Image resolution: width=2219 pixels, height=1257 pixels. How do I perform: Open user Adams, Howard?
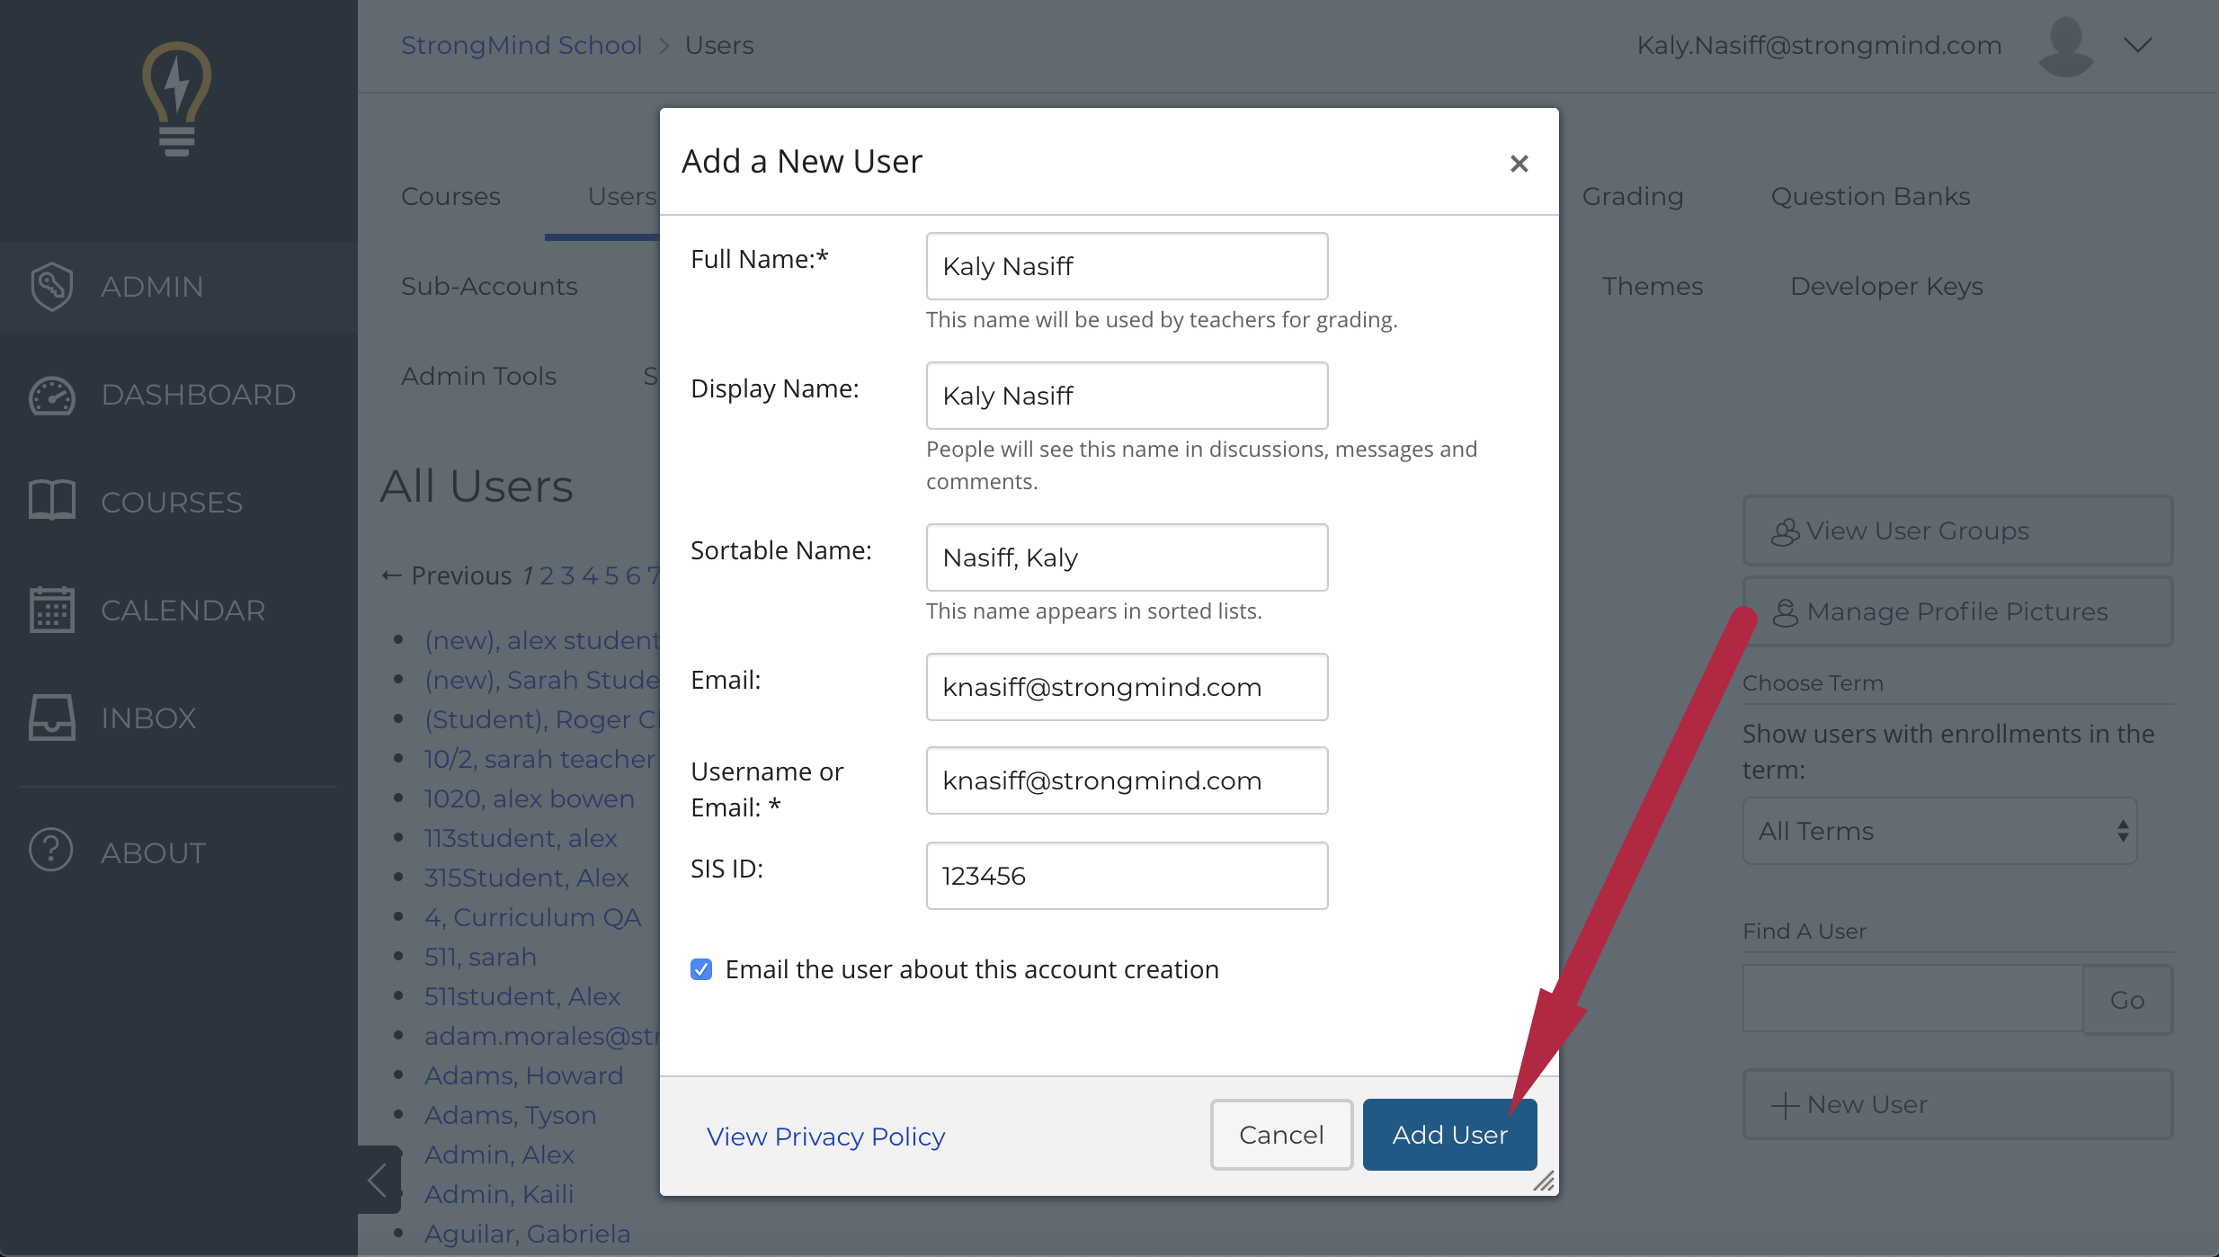click(x=523, y=1075)
